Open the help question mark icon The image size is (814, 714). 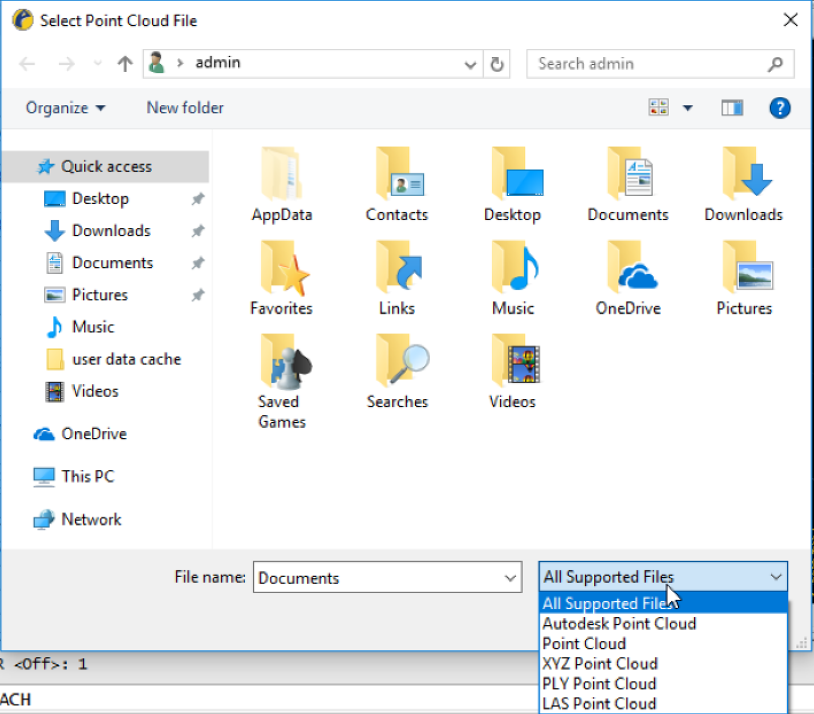[x=779, y=108]
